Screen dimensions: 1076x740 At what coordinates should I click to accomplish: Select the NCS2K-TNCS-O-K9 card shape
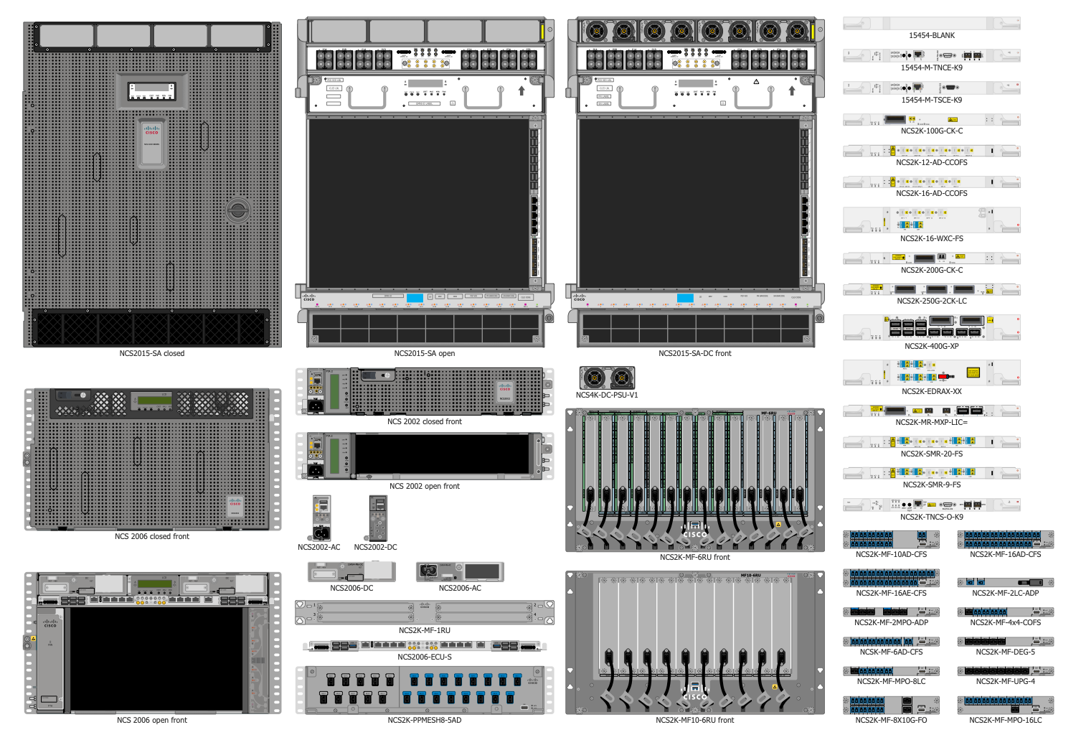pyautogui.click(x=932, y=505)
